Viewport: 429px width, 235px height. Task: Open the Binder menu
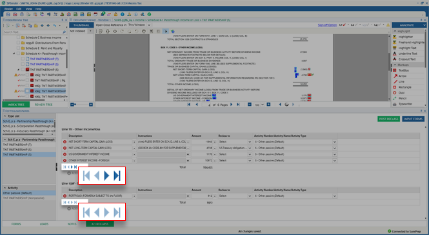point(8,9)
